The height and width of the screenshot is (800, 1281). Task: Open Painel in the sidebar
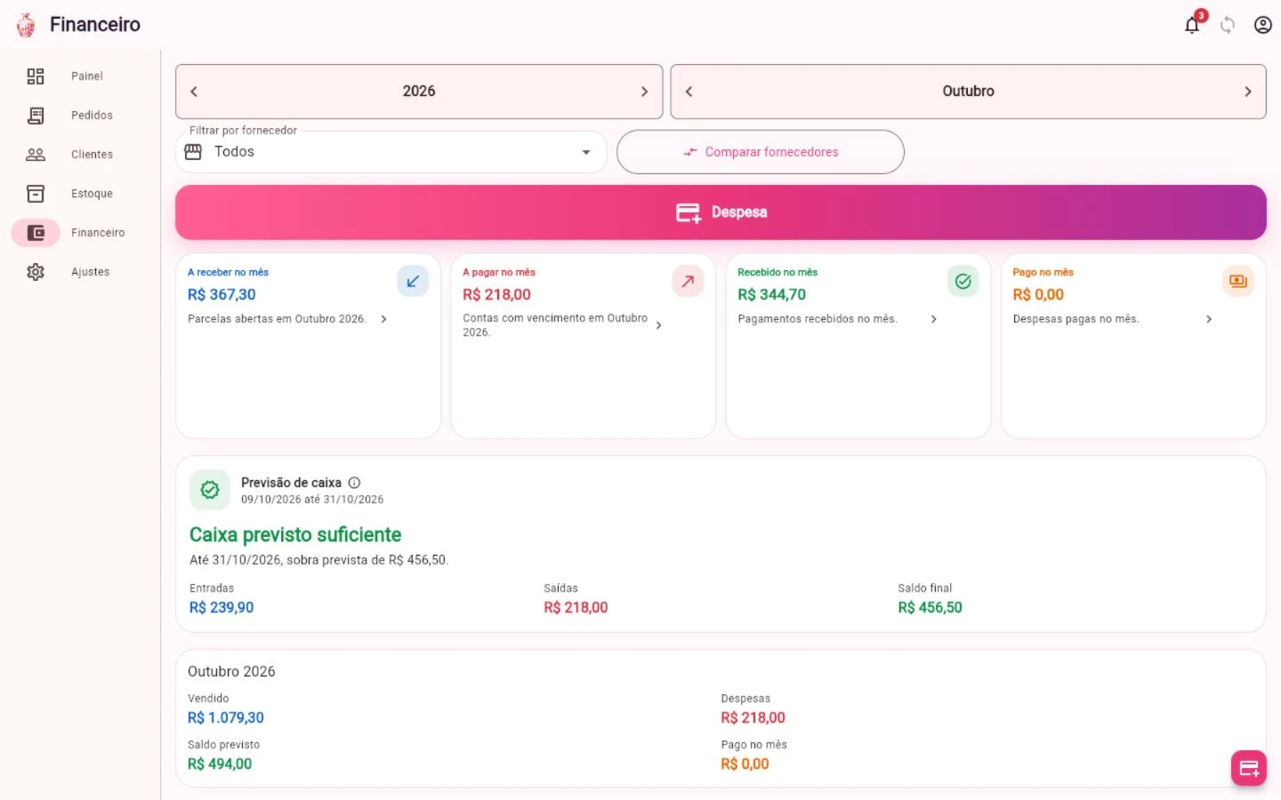tap(87, 76)
